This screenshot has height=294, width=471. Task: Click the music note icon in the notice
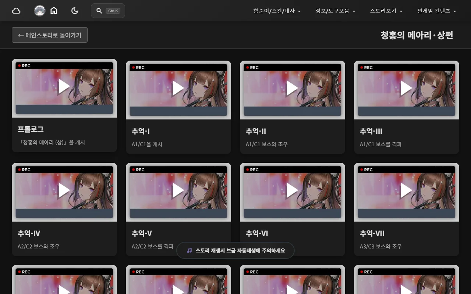pos(189,250)
